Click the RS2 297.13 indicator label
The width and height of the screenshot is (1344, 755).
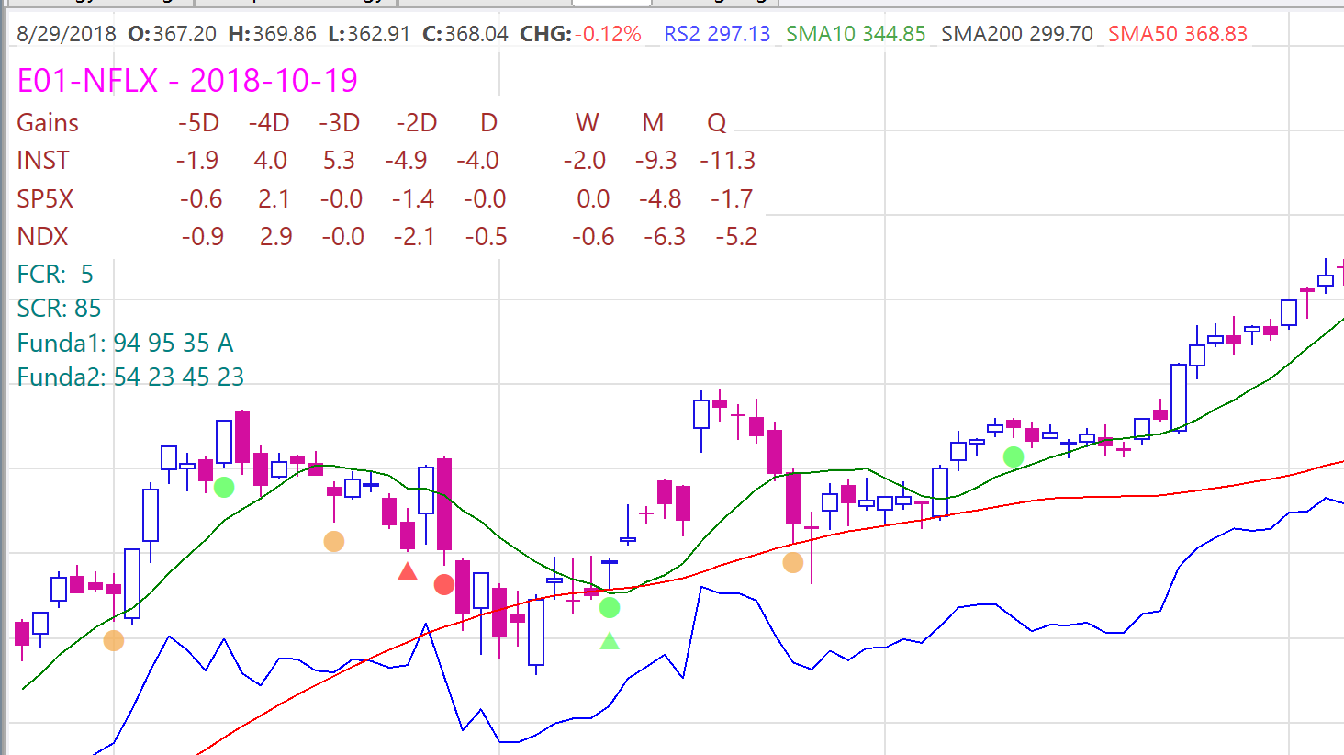[717, 34]
